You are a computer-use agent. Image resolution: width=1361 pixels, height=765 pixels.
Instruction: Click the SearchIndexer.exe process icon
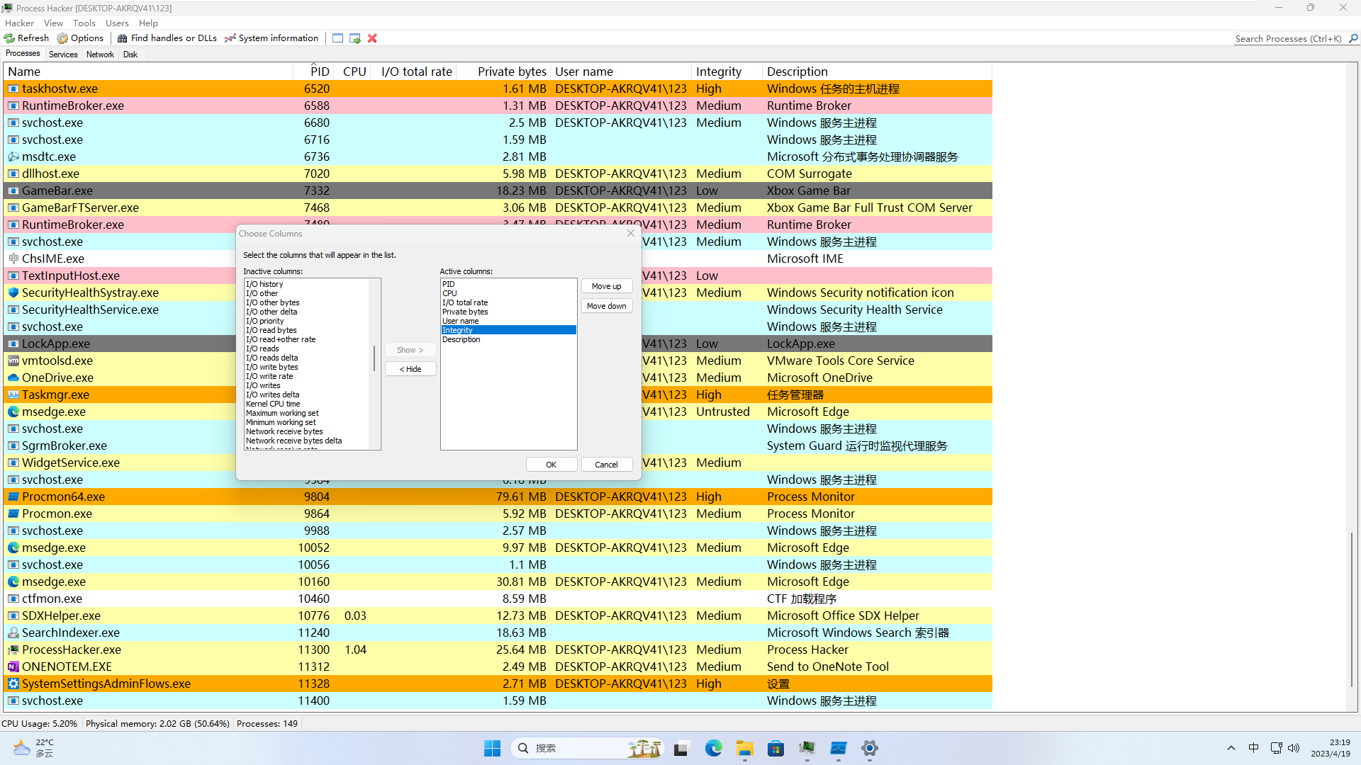13,633
